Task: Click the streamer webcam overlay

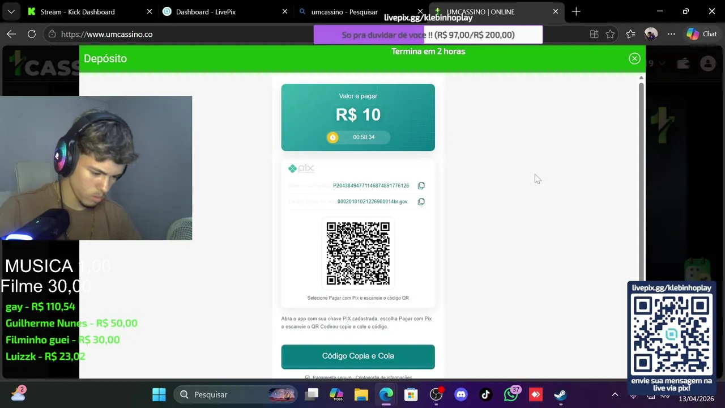Action: (x=96, y=168)
